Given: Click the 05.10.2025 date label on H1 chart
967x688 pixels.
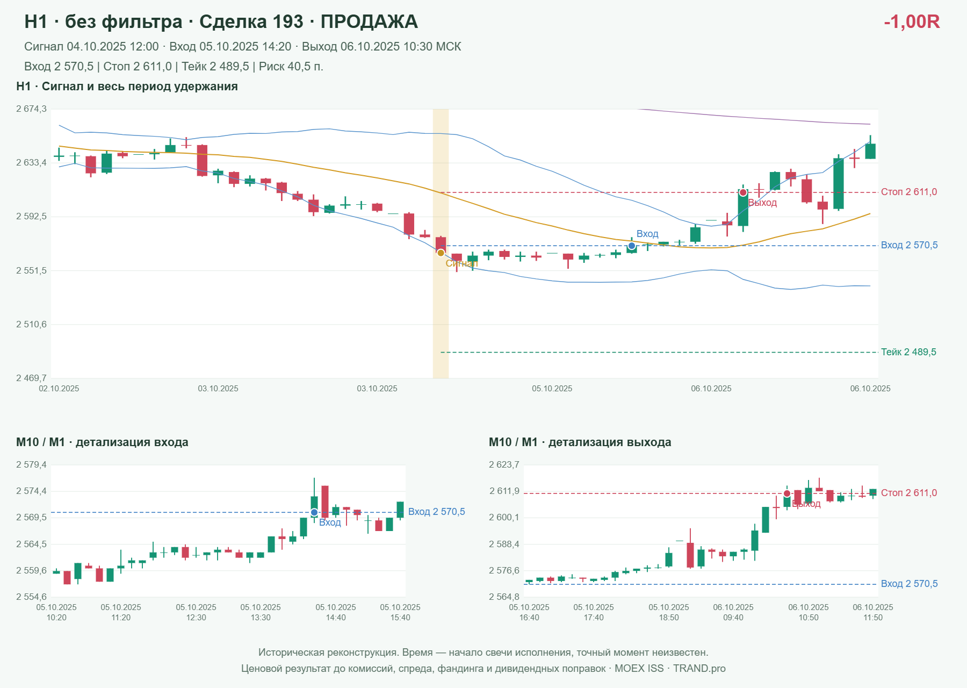Looking at the screenshot, I should [552, 389].
